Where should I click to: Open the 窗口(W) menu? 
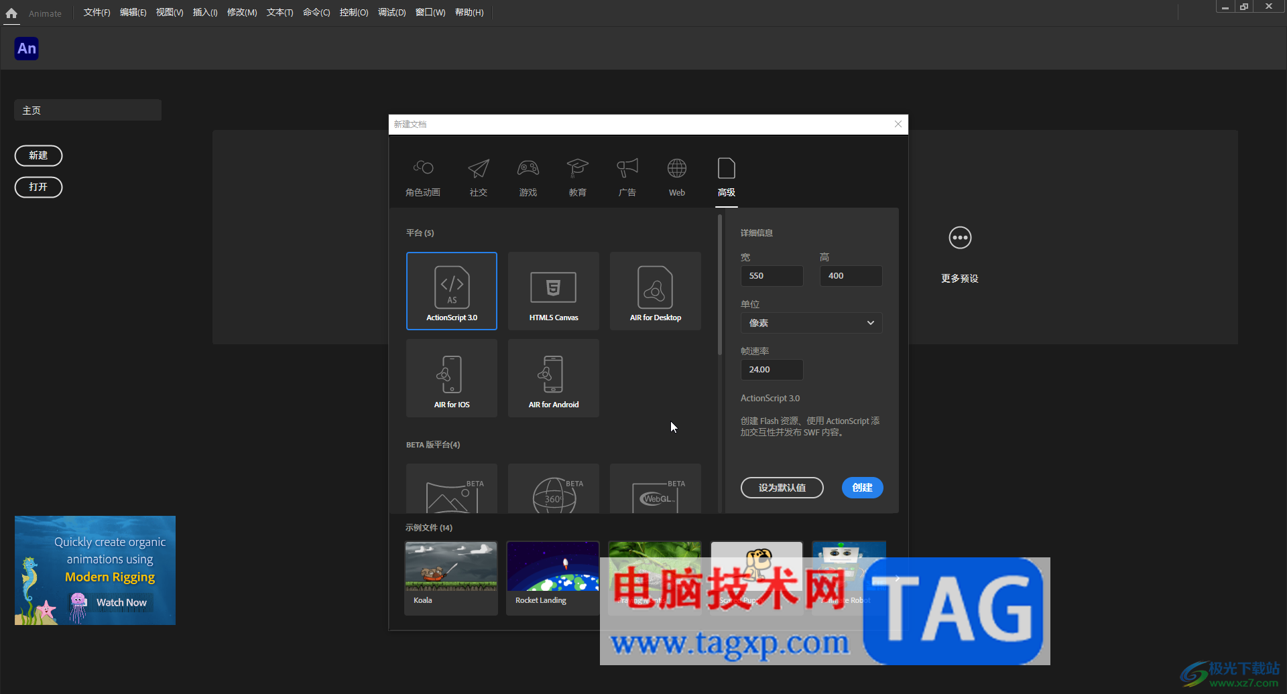(430, 13)
